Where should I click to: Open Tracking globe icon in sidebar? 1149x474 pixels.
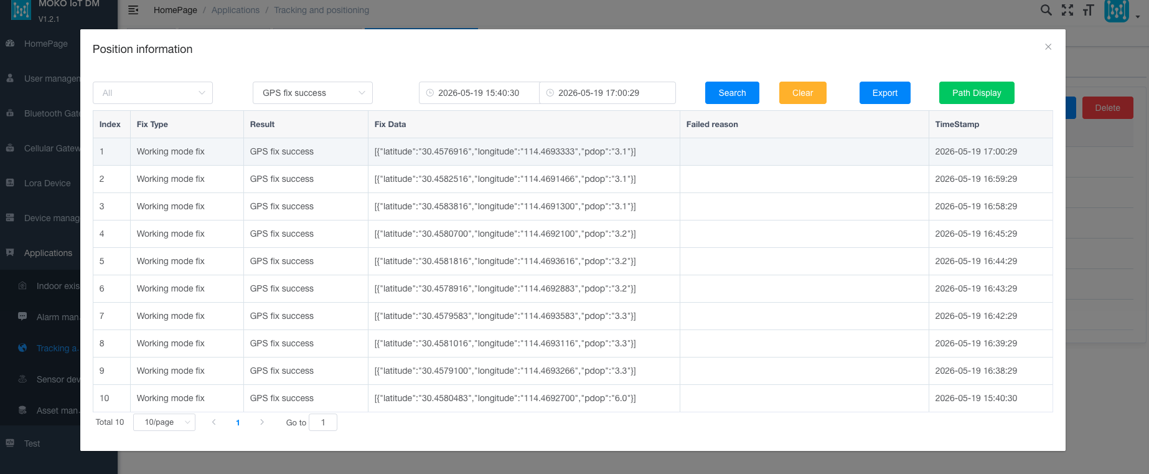tap(22, 348)
